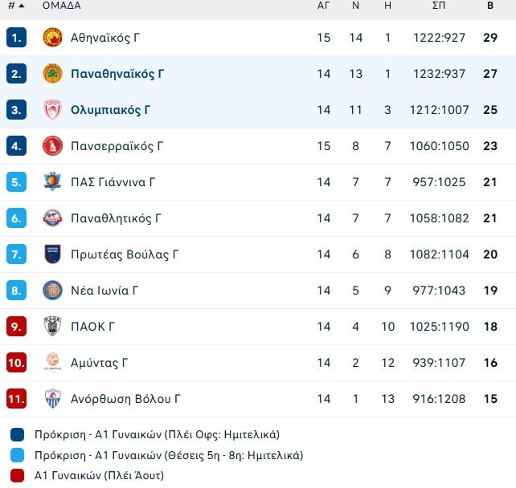Click the Πρωτέας Βούλας Γ crest
The height and width of the screenshot is (488, 516).
pos(52,254)
